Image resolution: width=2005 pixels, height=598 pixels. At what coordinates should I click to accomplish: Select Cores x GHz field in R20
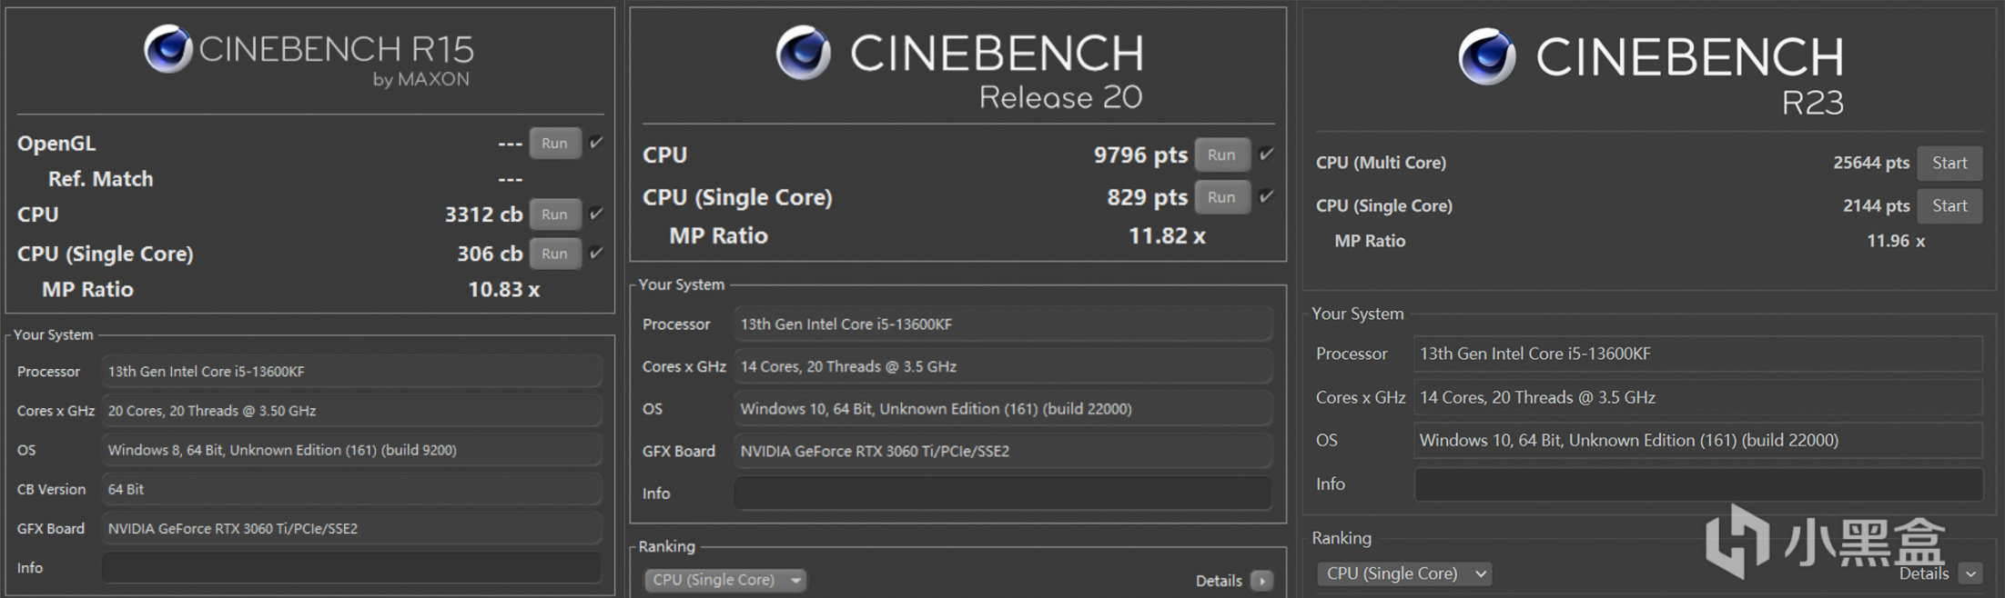click(1003, 366)
